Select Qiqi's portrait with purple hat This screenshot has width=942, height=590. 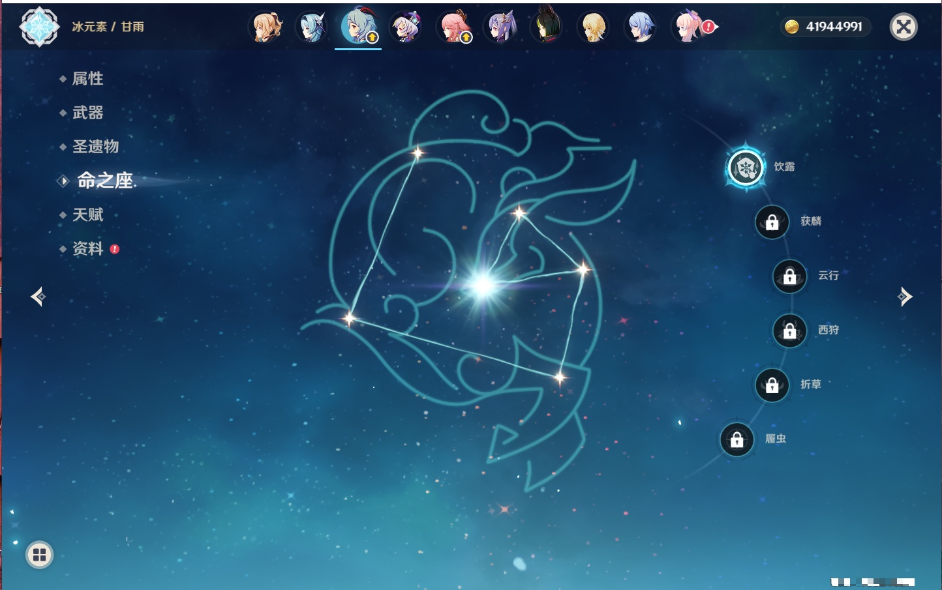[x=406, y=27]
